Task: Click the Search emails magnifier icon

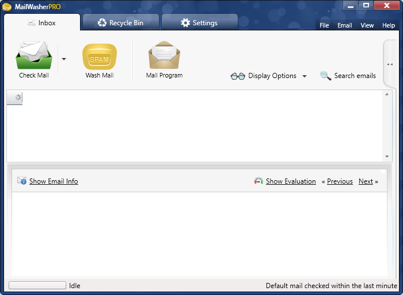Action: point(325,76)
